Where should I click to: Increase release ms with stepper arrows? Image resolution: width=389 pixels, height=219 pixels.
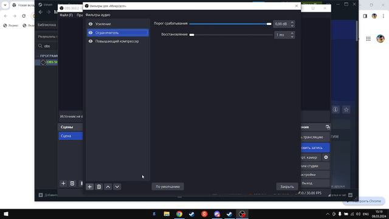(x=292, y=33)
